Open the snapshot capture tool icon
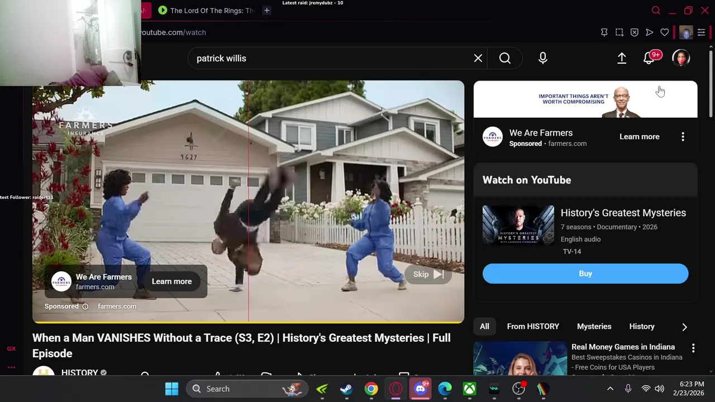This screenshot has height=402, width=715. (x=619, y=32)
